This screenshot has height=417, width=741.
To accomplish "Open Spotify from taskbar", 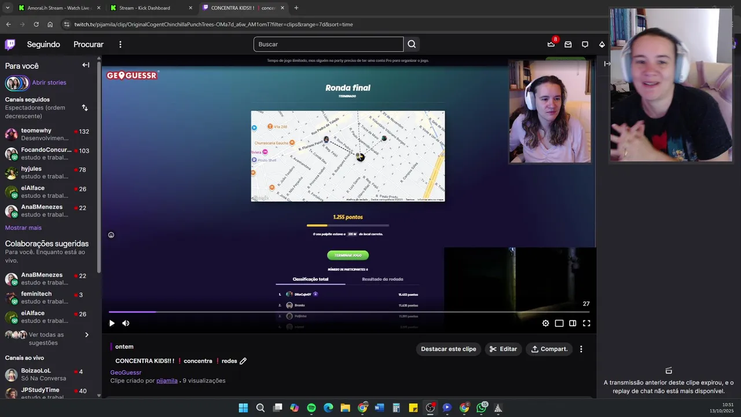I will 311,408.
